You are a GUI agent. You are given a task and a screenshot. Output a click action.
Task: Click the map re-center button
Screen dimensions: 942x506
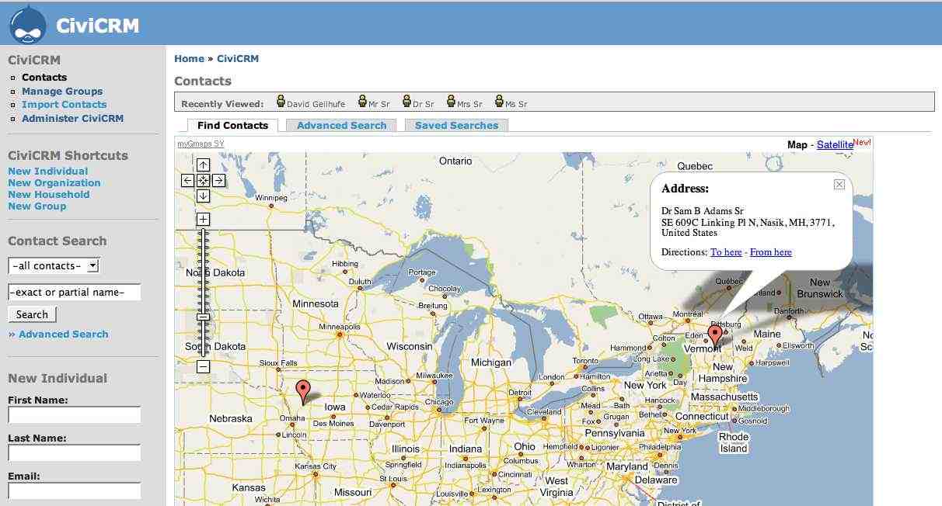203,180
